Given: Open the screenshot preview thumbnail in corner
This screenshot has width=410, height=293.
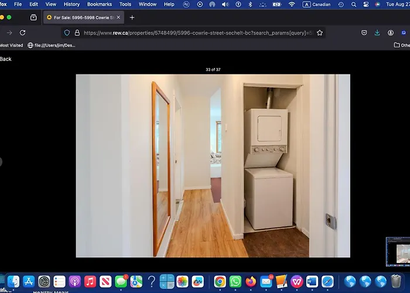Looking at the screenshot, I should coord(398,251).
